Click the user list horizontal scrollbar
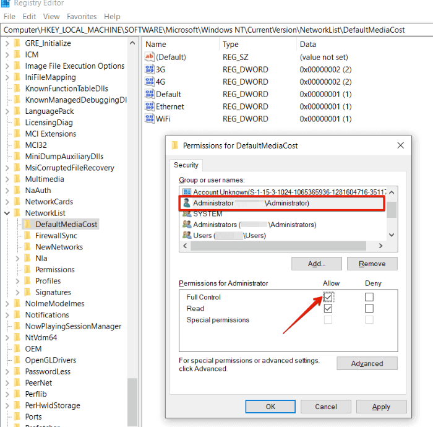The width and height of the screenshot is (433, 427). (x=278, y=246)
